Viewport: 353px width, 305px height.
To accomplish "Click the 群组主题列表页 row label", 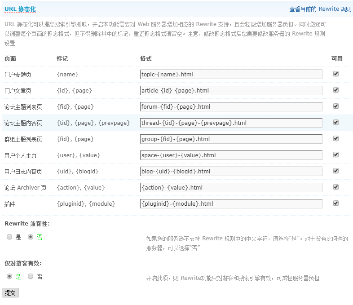I will pos(23,139).
